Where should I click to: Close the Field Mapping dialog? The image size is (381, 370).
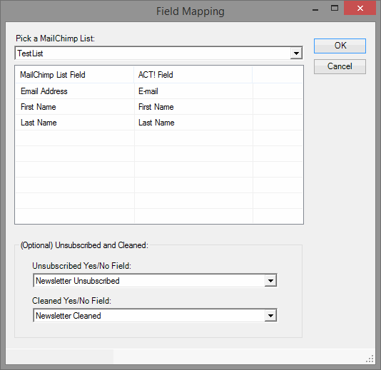(360, 9)
